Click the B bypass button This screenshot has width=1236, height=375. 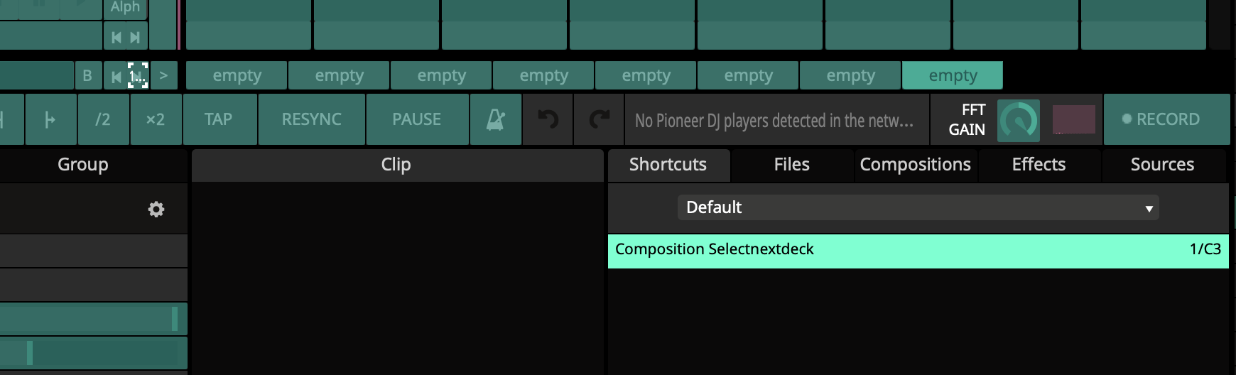87,75
